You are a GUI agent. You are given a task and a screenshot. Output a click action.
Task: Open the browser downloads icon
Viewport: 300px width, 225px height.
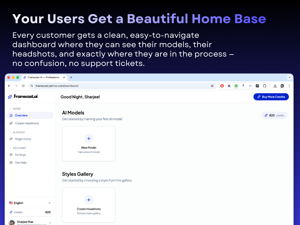coord(275,86)
